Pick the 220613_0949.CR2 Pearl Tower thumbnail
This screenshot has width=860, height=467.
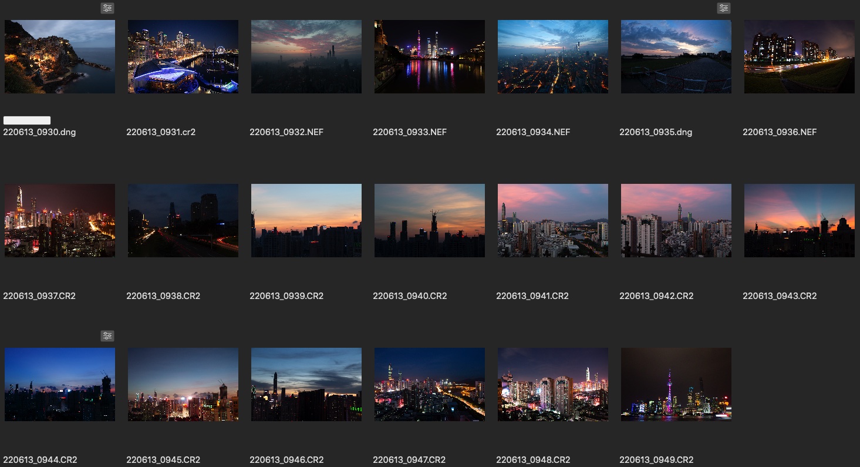(676, 384)
